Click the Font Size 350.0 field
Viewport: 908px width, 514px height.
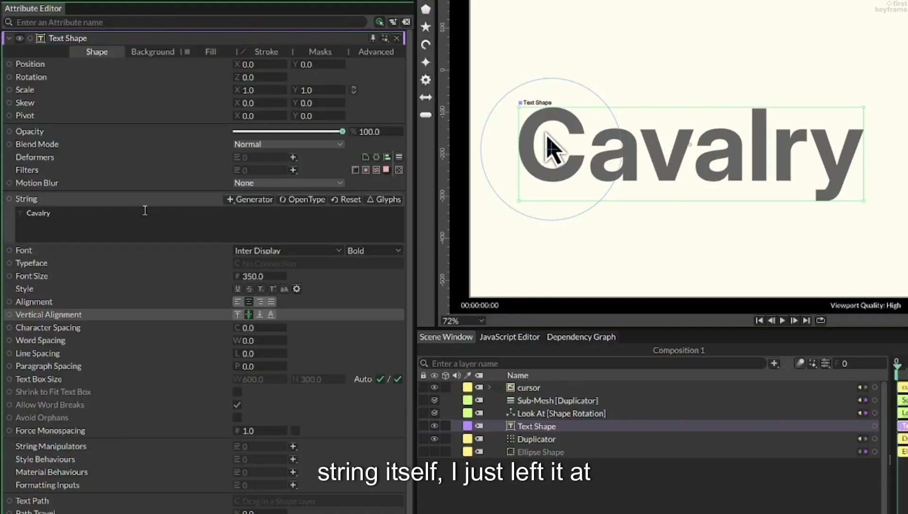[x=260, y=276]
